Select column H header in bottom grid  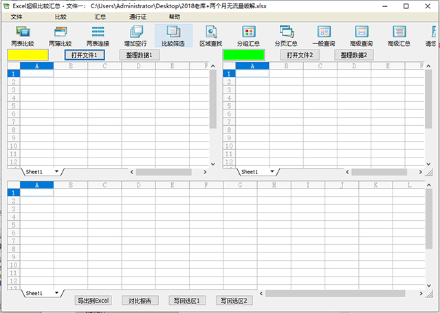pos(274,185)
